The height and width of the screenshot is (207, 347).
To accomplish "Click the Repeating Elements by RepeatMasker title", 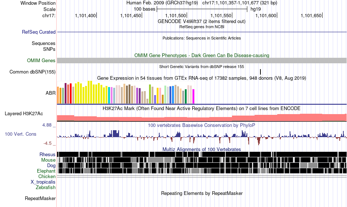I will tap(202, 193).
